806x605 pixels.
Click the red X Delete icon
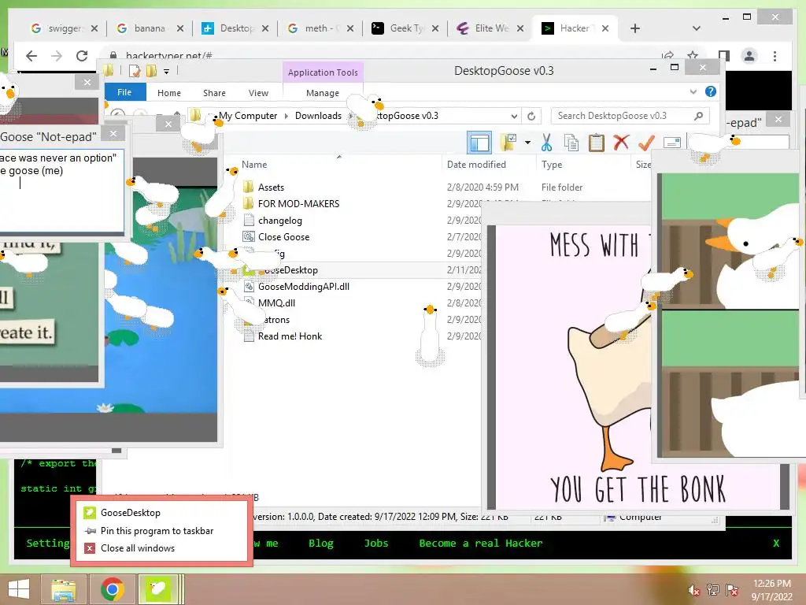coord(622,143)
